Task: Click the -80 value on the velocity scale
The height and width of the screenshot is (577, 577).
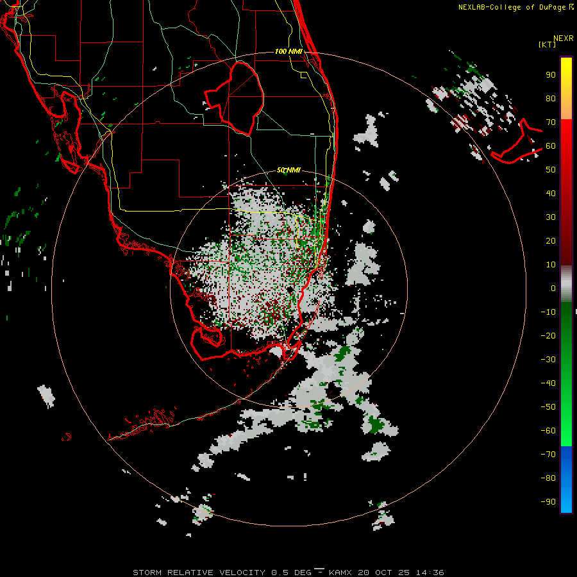Action: (x=548, y=478)
